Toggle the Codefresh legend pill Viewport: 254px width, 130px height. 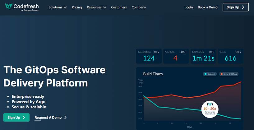click(210, 74)
